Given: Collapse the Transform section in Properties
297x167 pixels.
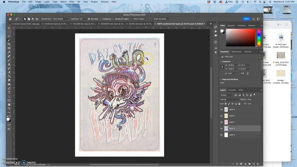Looking at the screenshot, I should pos(221,62).
